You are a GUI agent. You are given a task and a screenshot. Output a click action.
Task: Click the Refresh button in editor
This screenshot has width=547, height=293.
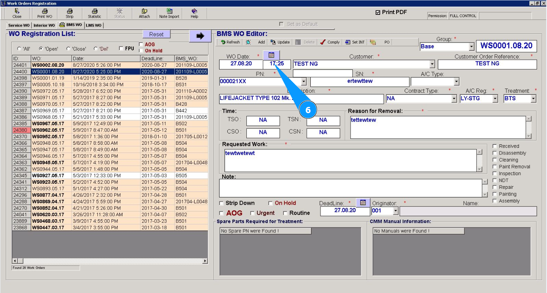230,42
